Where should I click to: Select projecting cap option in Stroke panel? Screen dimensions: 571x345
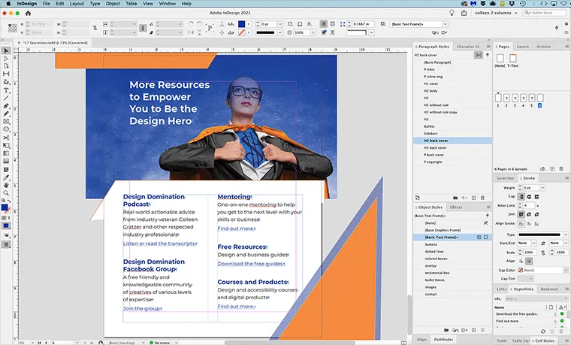(x=536, y=197)
